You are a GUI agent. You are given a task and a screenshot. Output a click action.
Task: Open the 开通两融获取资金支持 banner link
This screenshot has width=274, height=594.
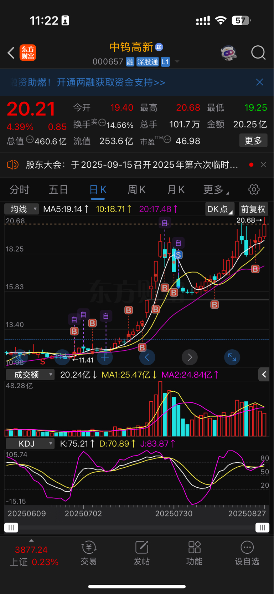[x=111, y=82]
